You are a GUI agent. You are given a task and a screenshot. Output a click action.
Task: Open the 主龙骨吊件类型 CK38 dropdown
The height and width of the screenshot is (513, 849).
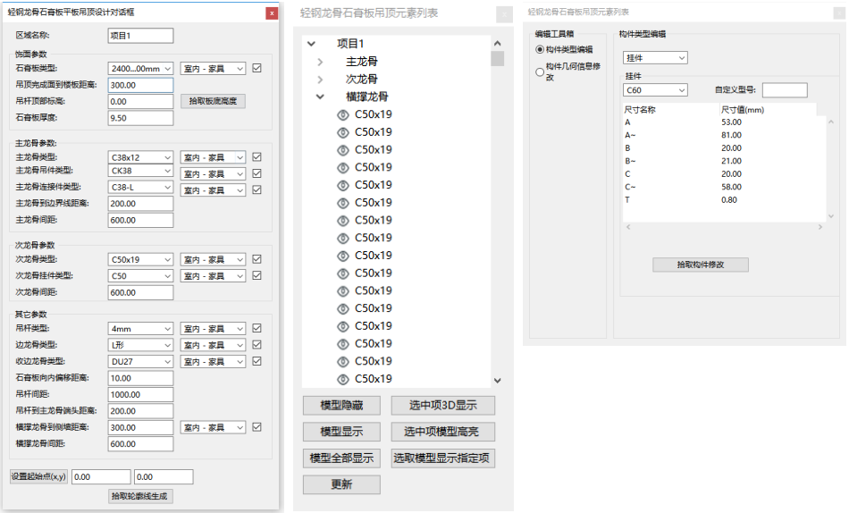click(140, 171)
